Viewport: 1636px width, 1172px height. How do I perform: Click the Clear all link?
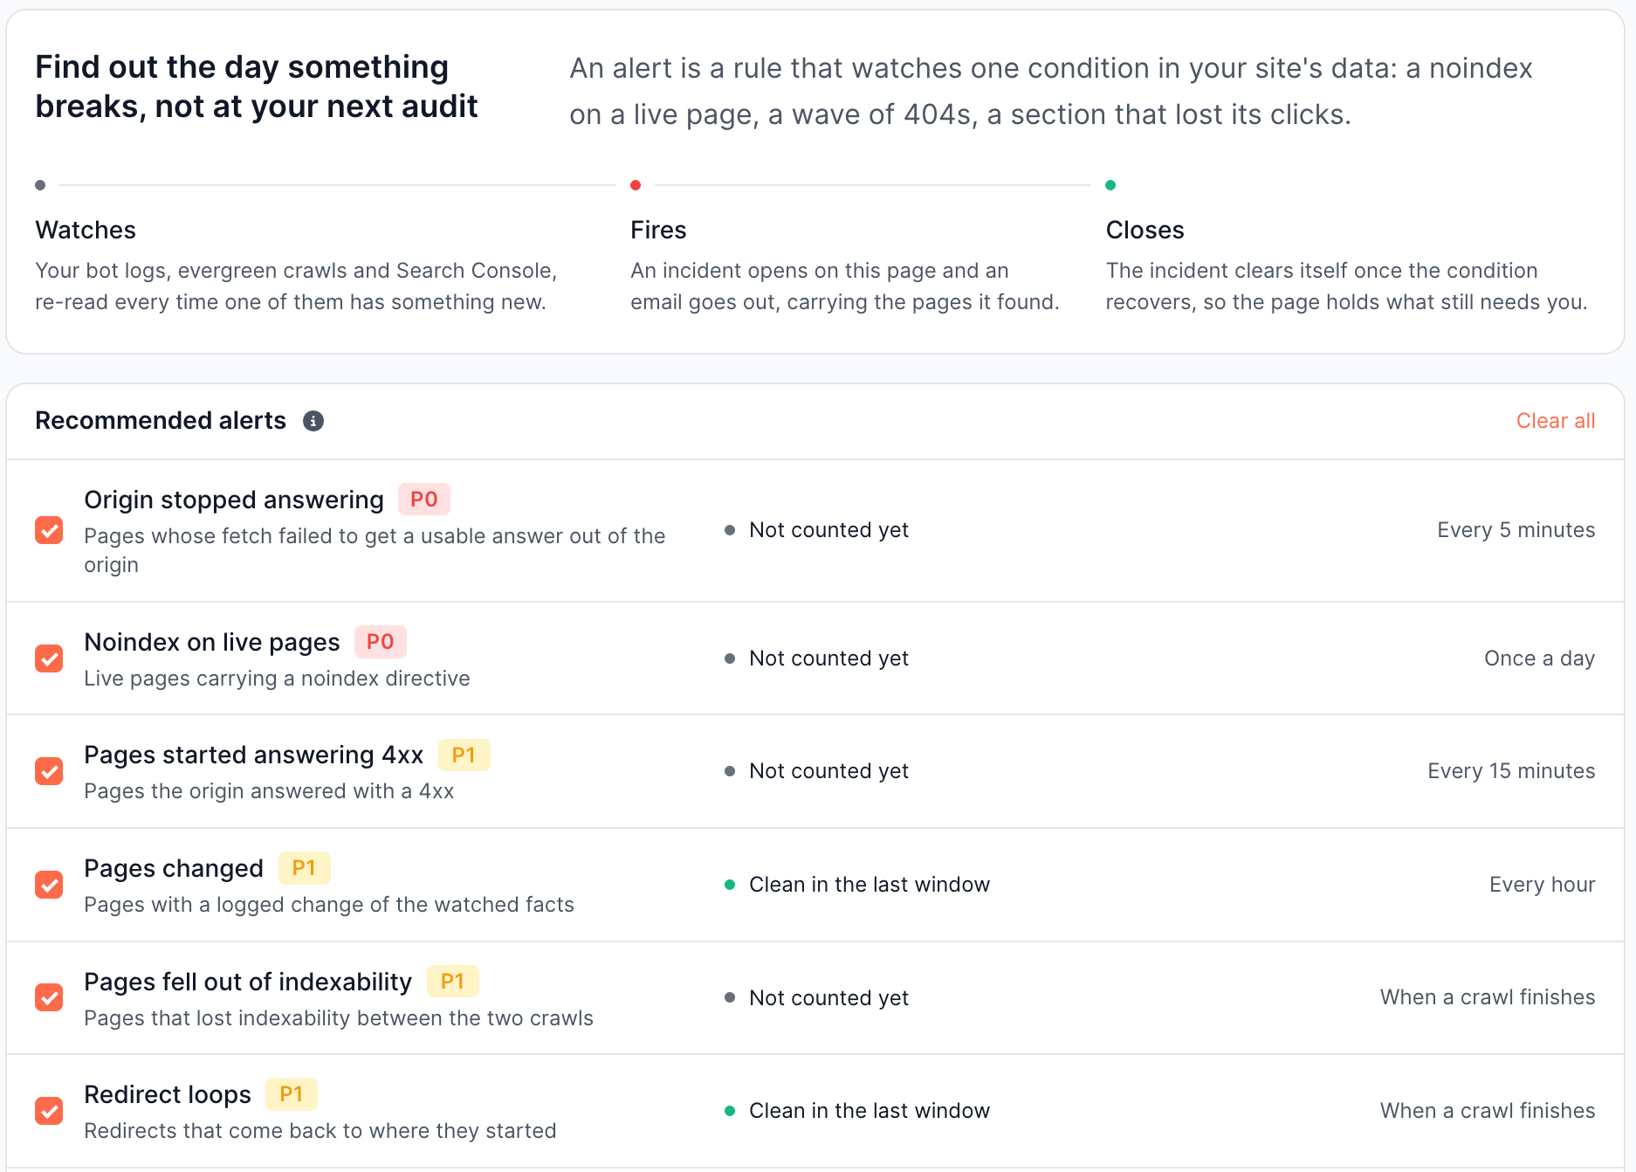[x=1556, y=421]
